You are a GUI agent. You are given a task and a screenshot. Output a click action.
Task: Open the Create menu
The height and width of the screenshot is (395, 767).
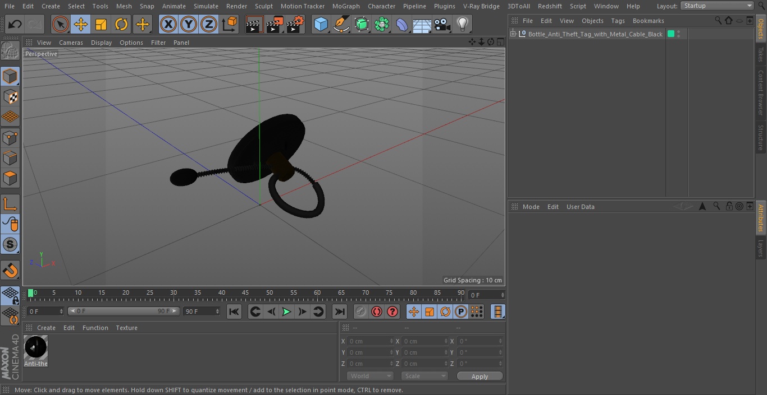[x=51, y=6]
